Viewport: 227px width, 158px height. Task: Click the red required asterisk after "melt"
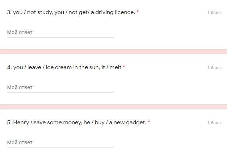point(124,67)
